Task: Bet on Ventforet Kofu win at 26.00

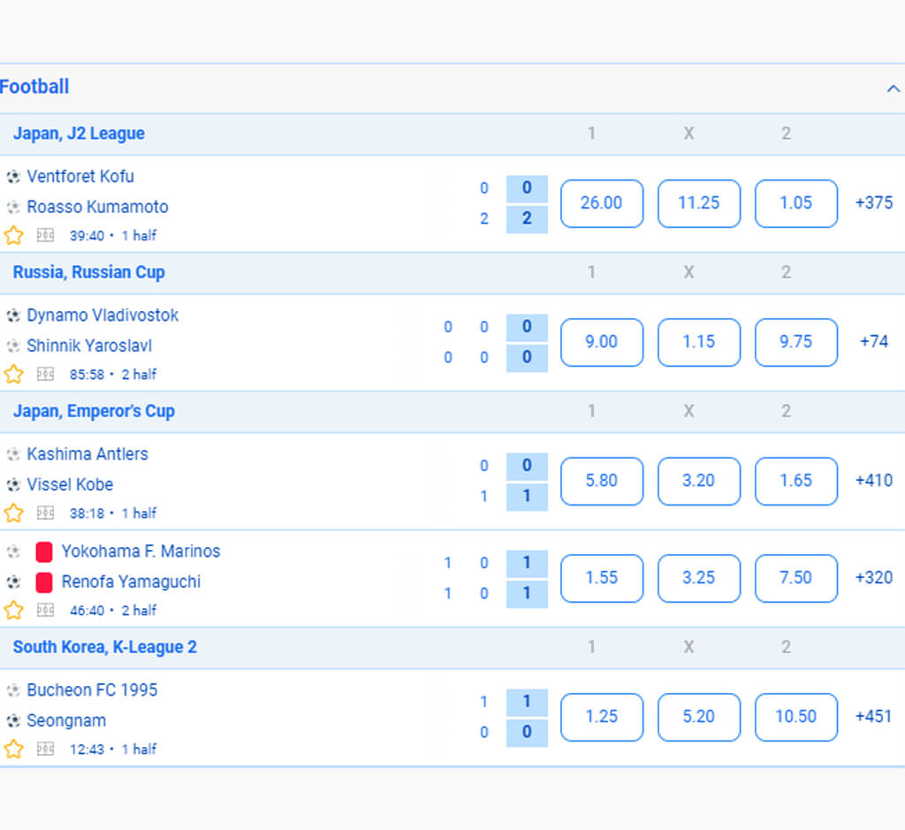Action: [601, 203]
